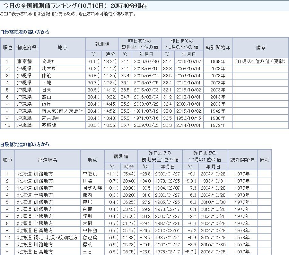
Task: Select the 宮古島 station entry
Action: (x=49, y=118)
